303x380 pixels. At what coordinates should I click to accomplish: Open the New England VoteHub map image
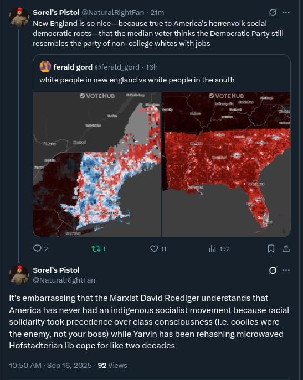(x=97, y=164)
